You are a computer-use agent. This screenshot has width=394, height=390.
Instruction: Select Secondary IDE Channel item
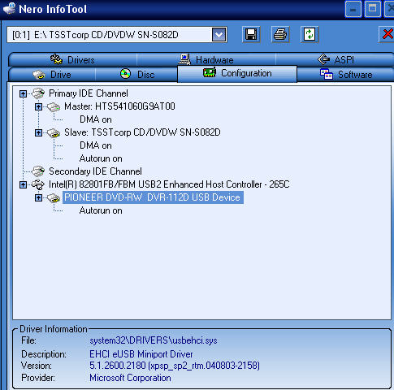pyautogui.click(x=95, y=171)
